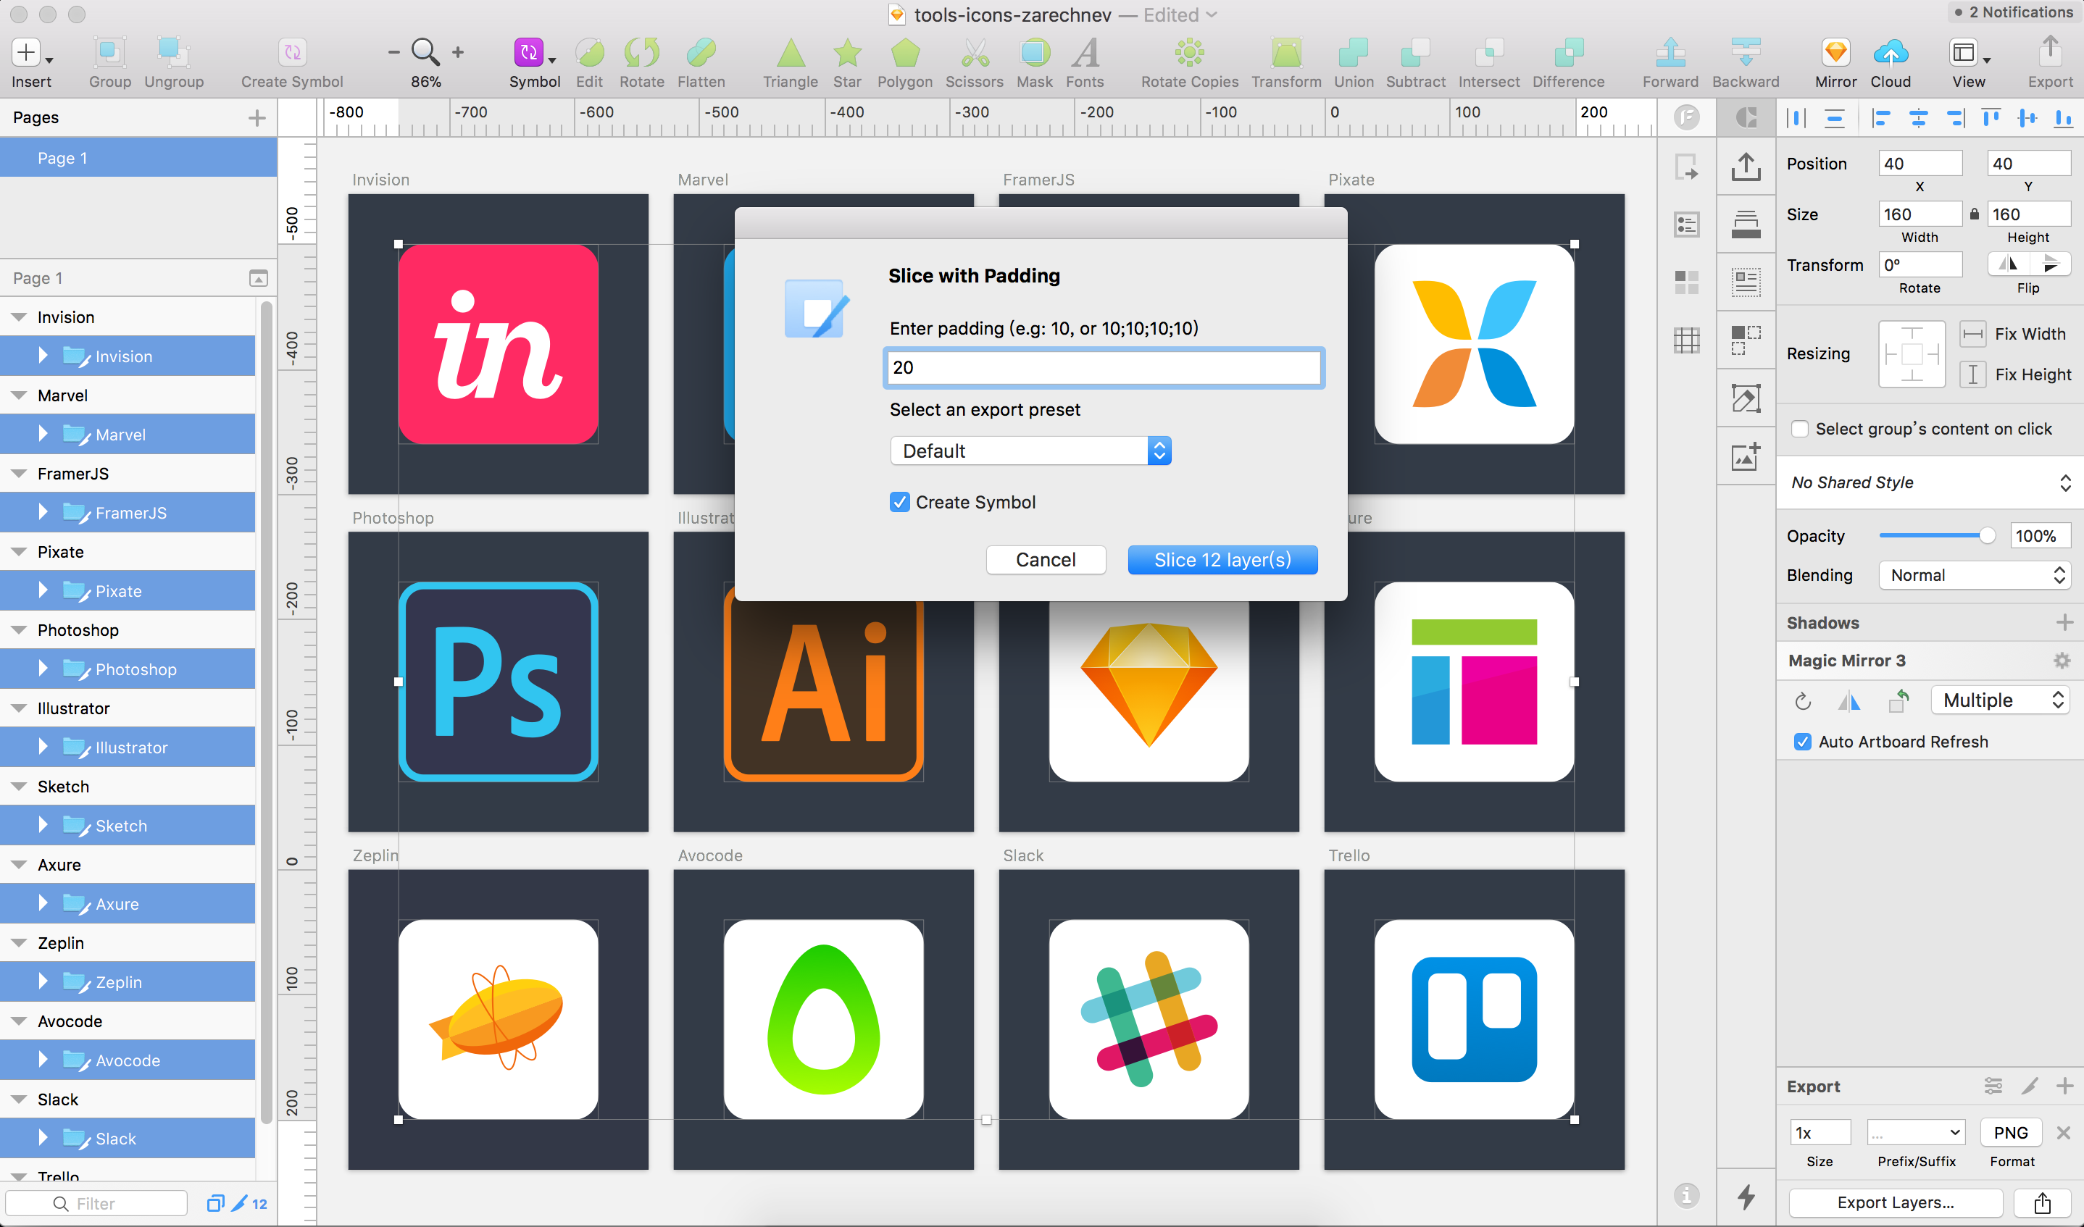Open the Insert tool menu

pyautogui.click(x=31, y=53)
